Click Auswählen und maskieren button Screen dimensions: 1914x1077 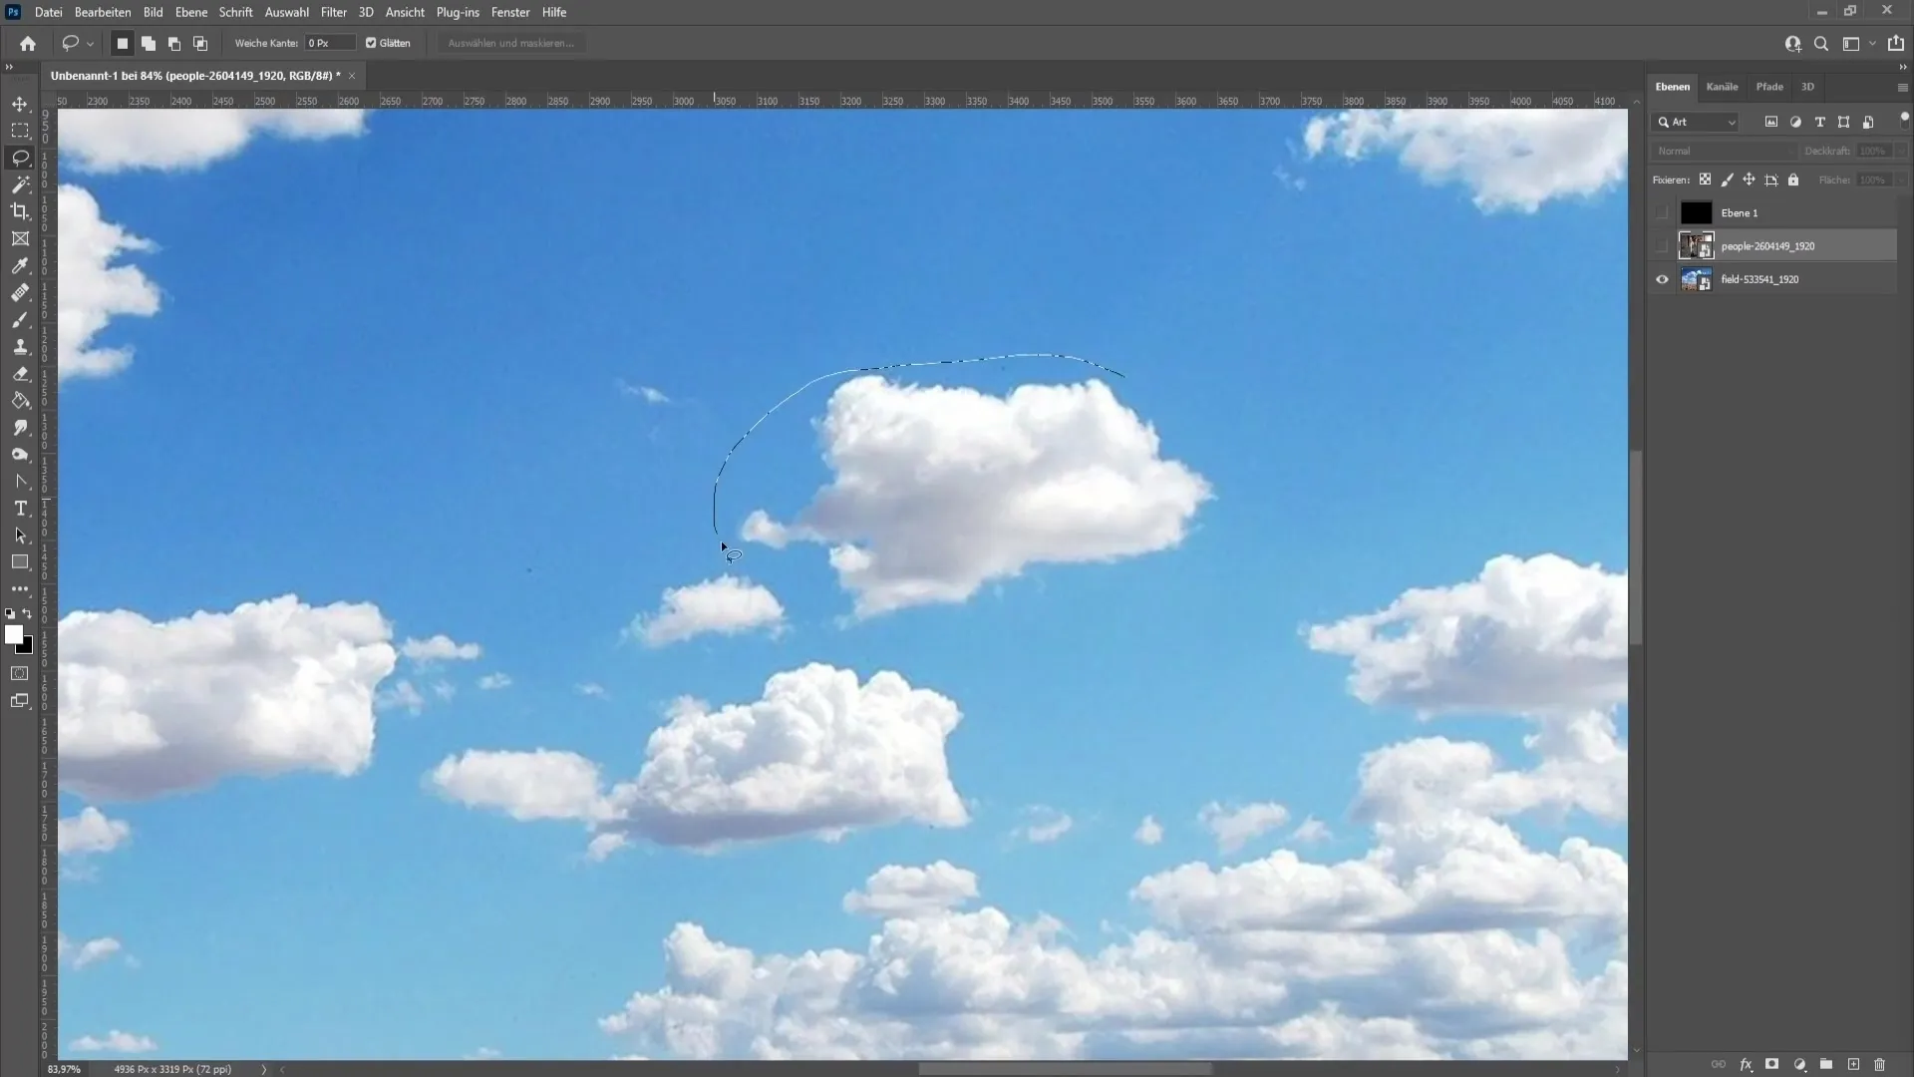(x=510, y=44)
